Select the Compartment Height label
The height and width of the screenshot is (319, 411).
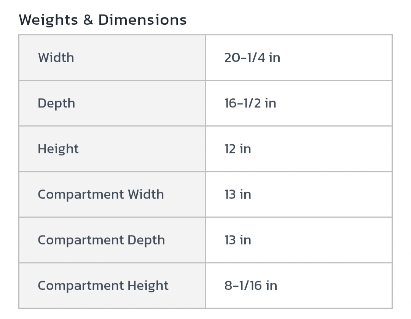pyautogui.click(x=103, y=286)
